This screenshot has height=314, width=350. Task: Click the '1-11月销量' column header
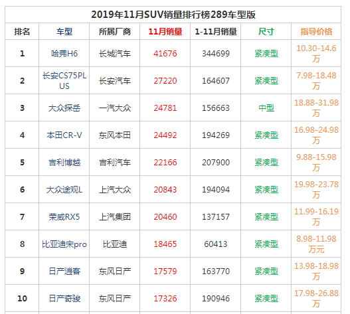[x=216, y=31]
